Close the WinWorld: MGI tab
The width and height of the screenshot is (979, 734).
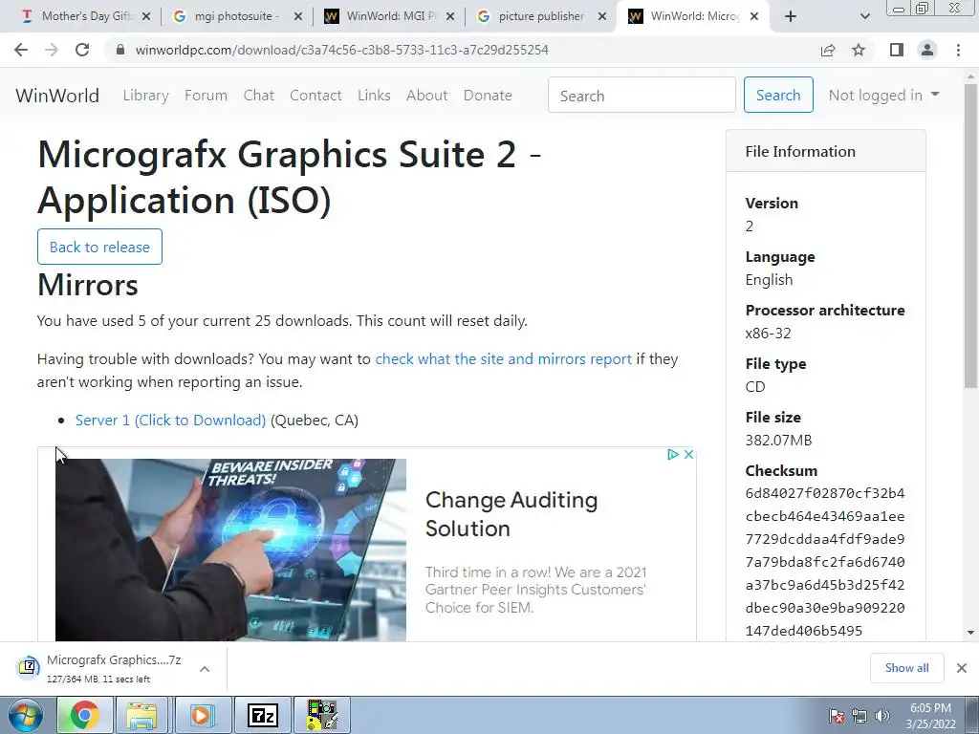tap(449, 16)
